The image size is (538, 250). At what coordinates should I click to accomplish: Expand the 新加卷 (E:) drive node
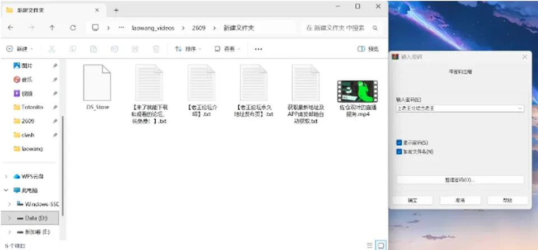coord(10,232)
